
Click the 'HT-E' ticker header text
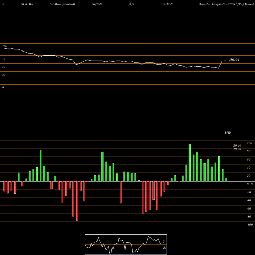point(168,4)
